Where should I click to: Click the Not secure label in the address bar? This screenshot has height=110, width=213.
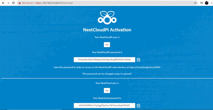point(28,3)
